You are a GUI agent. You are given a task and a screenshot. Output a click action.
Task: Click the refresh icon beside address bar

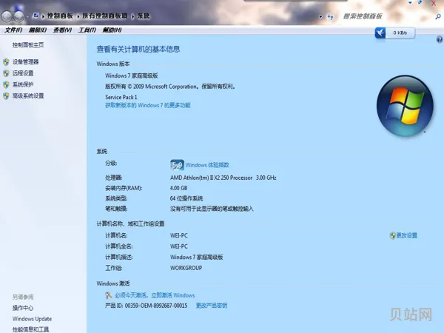click(x=330, y=17)
